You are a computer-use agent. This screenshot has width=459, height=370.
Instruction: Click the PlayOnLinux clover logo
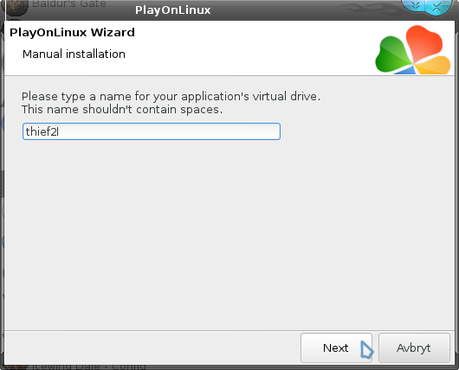pyautogui.click(x=413, y=49)
